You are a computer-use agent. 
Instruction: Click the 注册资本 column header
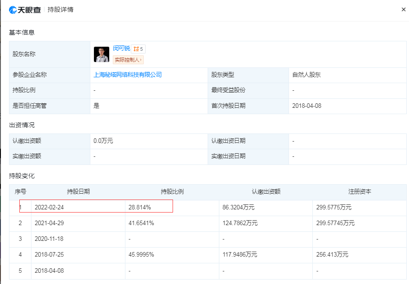click(x=360, y=191)
